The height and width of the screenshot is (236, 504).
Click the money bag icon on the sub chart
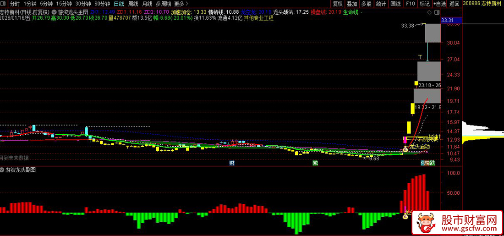(x=405, y=216)
